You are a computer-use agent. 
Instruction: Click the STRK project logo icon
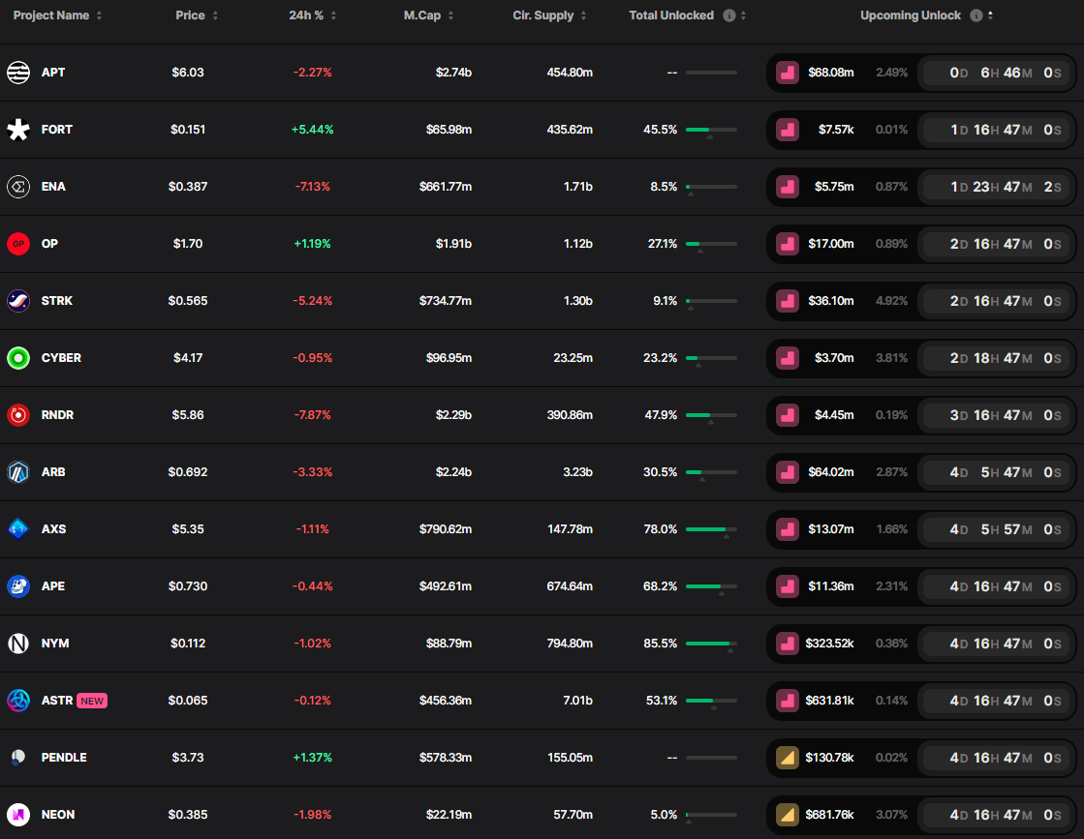click(18, 301)
